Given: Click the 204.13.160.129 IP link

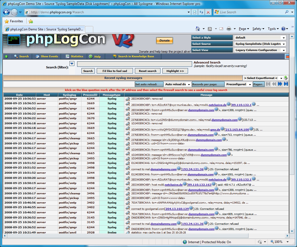Looking at the screenshot, I should (177, 209).
